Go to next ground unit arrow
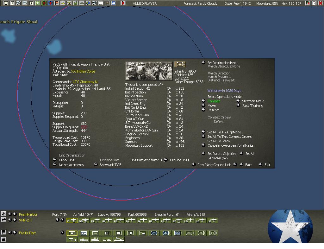This screenshot has height=249, width=324. 235,164
